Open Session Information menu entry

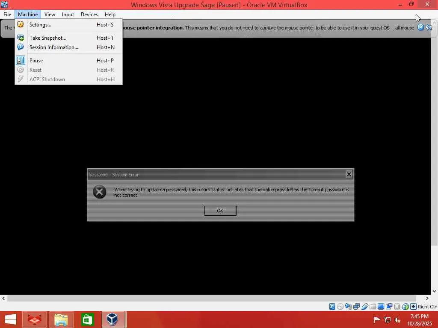pyautogui.click(x=68, y=47)
